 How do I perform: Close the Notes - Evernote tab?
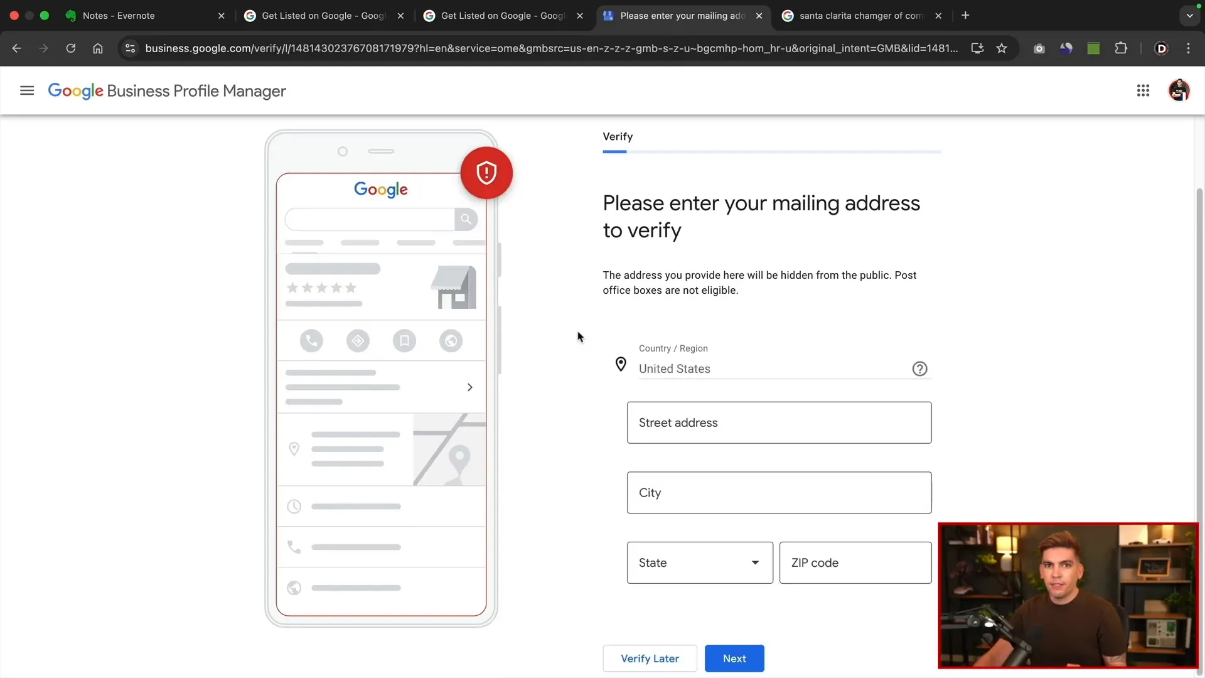221,16
